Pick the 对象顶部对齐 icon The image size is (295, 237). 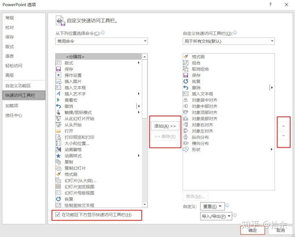pyautogui.click(x=186, y=112)
